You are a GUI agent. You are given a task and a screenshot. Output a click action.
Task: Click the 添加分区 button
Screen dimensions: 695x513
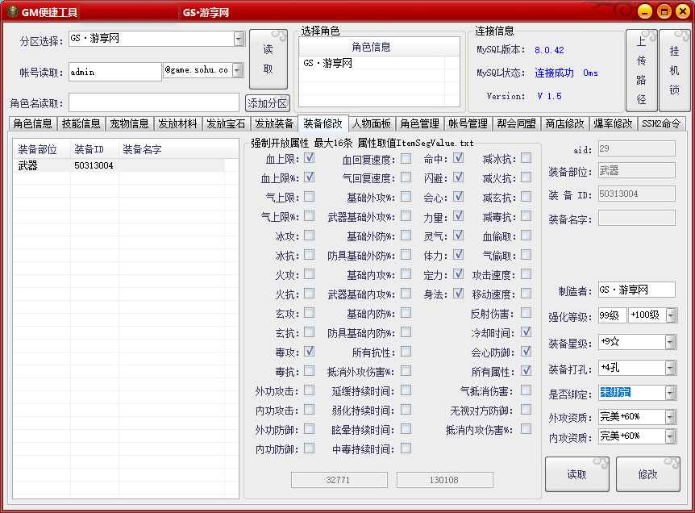point(267,103)
